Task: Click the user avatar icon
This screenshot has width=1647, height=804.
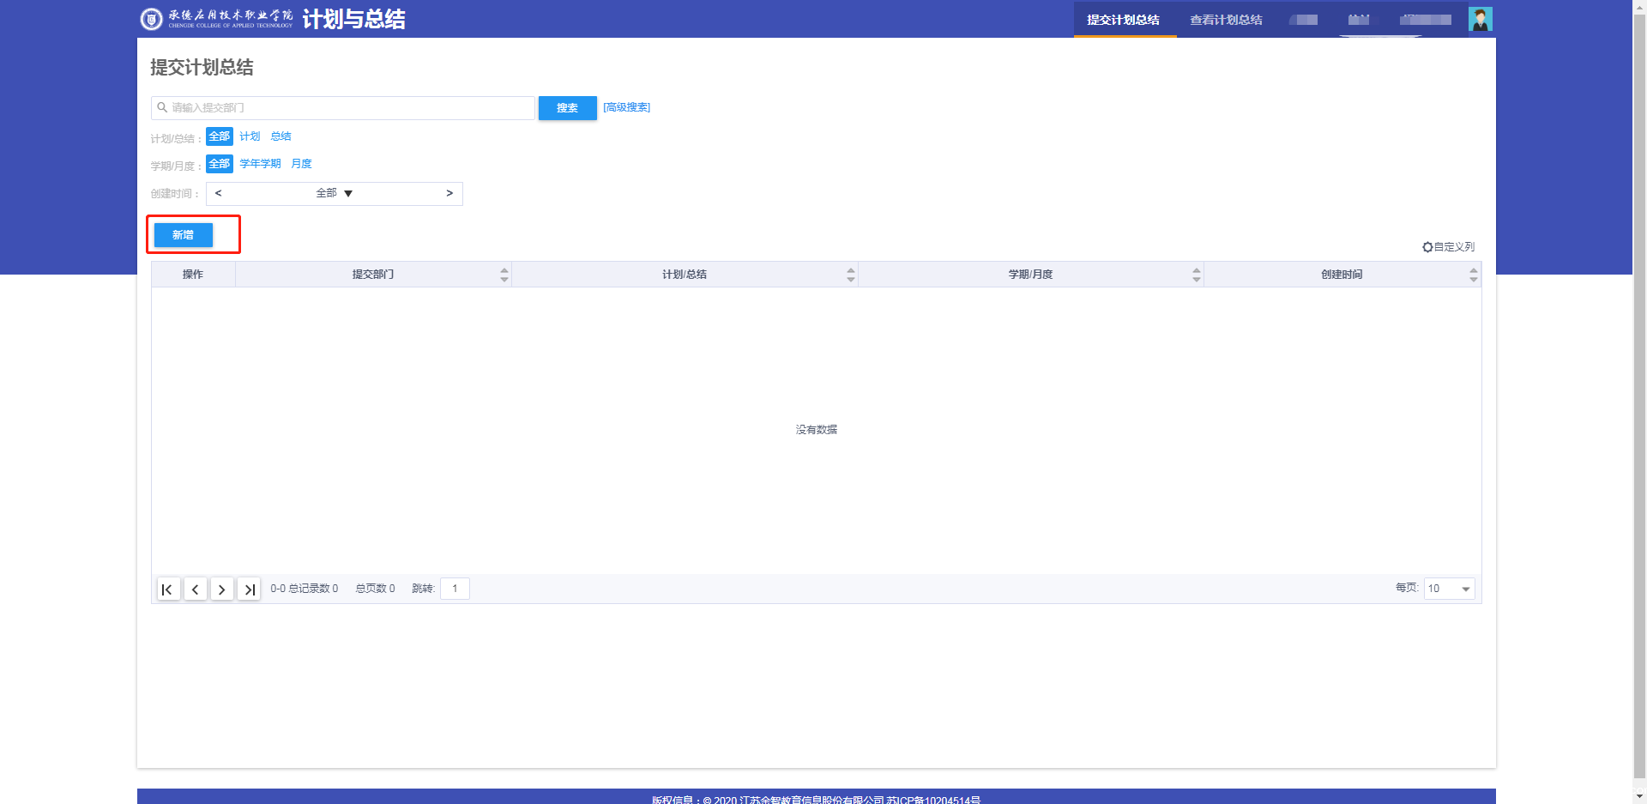Action: pyautogui.click(x=1480, y=19)
